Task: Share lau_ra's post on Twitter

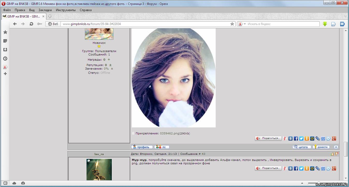Action: [x=301, y=168]
